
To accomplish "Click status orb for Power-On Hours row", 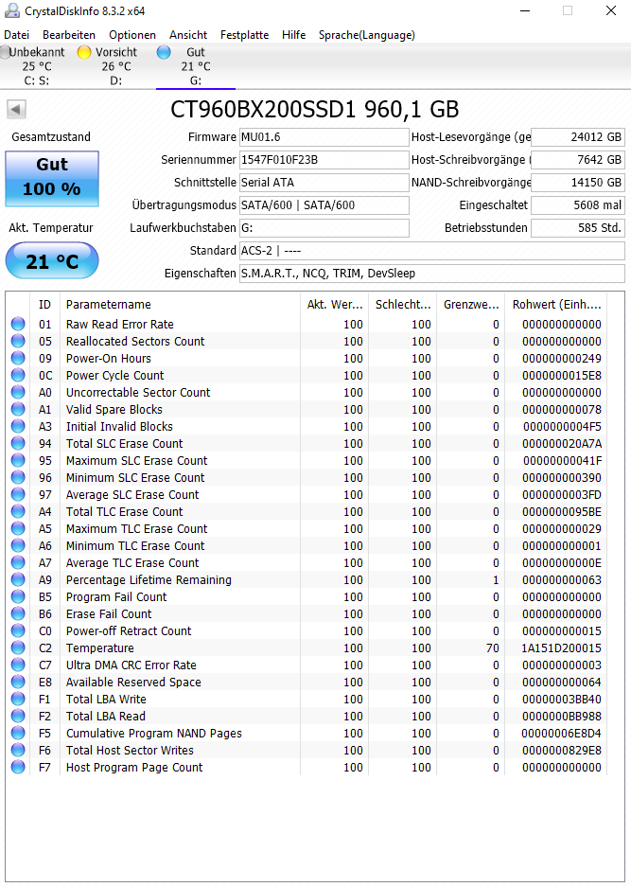I will (18, 358).
